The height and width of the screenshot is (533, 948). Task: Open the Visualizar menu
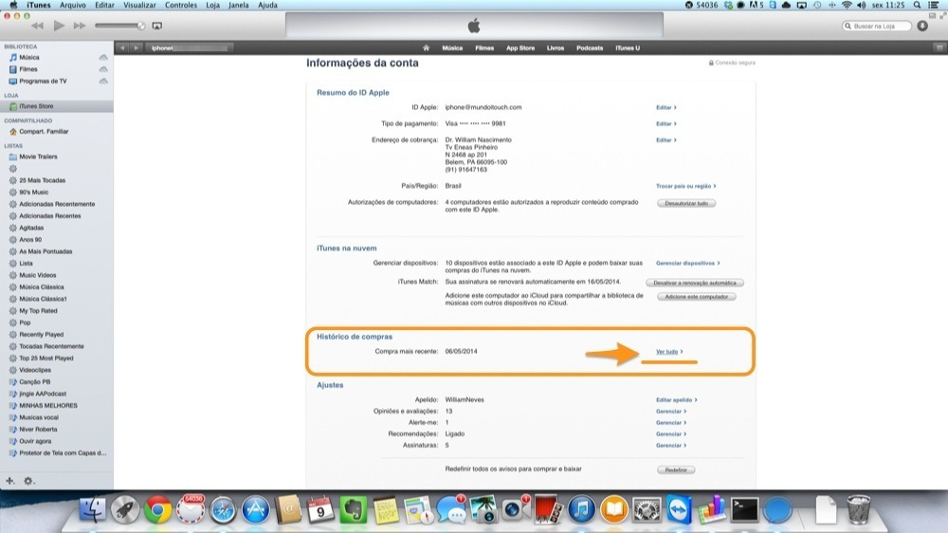point(139,5)
